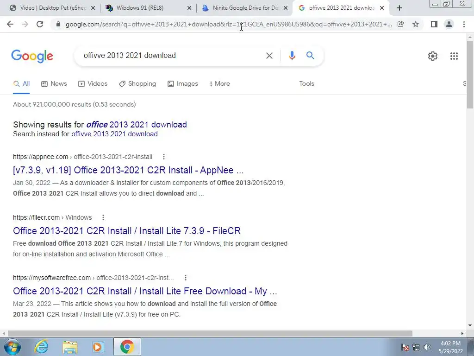
Task: Open the Windows Start orb
Action: pos(12,347)
